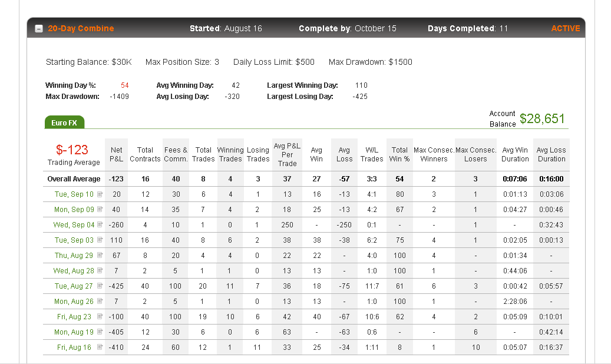Screen dimensions: 611x364
Task: Open the Fri, Aug 23 daily report
Action: pyautogui.click(x=74, y=317)
